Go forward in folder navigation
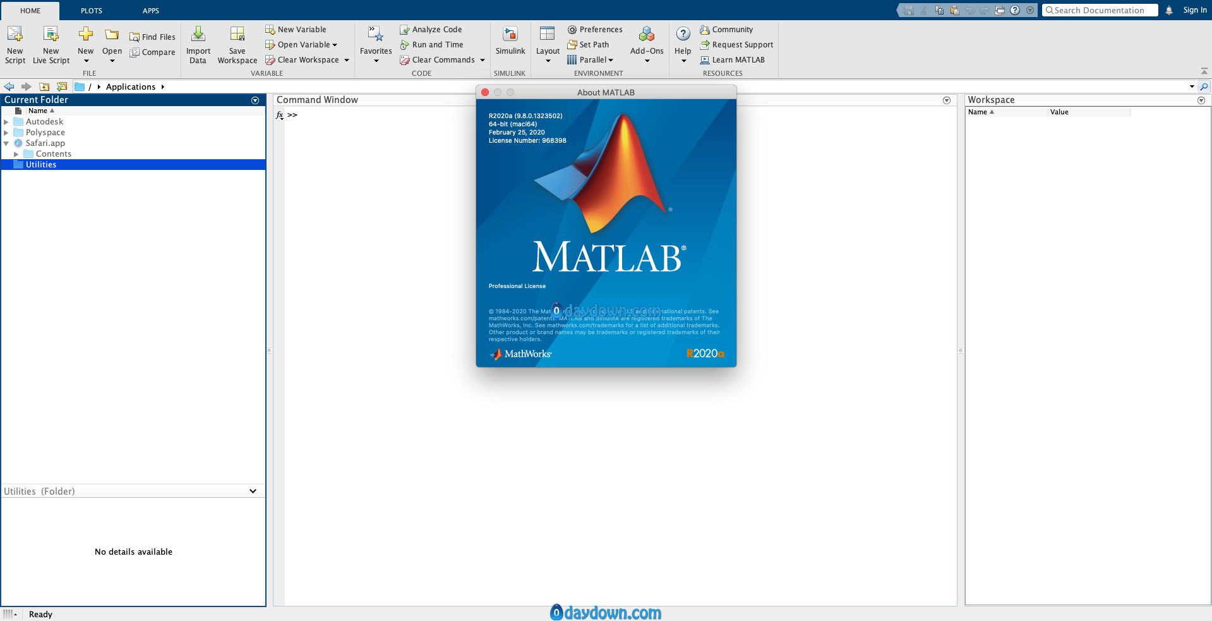 [26, 87]
